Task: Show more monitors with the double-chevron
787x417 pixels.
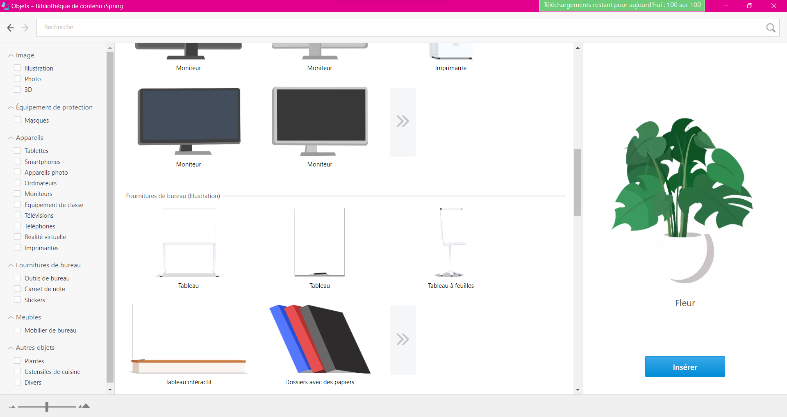Action: (x=403, y=122)
